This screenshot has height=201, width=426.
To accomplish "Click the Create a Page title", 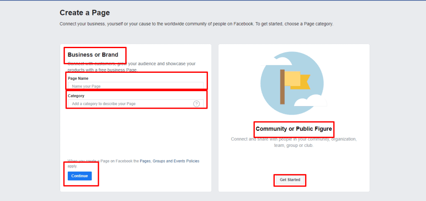I will pos(85,13).
